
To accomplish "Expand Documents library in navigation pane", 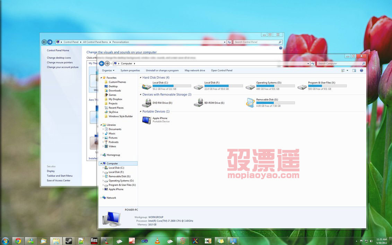I will pyautogui.click(x=103, y=129).
